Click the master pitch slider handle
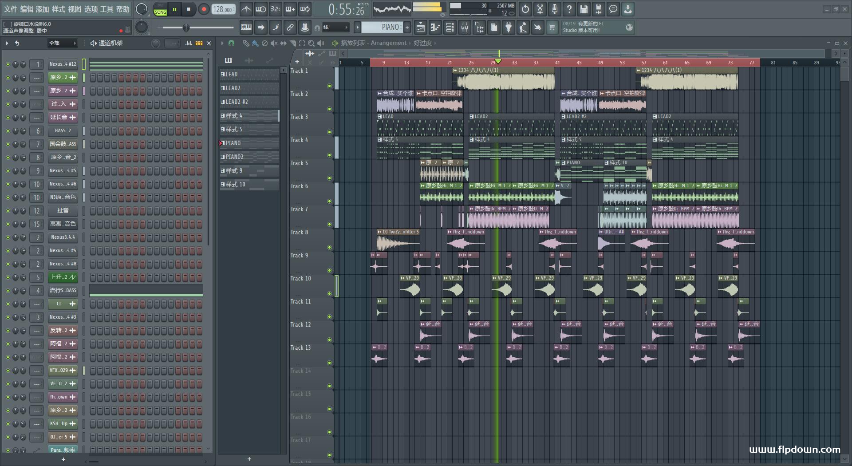 click(x=186, y=28)
